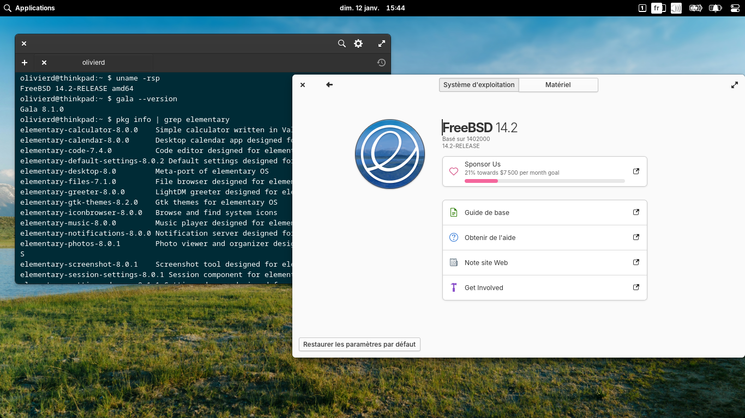The height and width of the screenshot is (418, 745).
Task: Maximize the system settings window
Action: coord(735,85)
